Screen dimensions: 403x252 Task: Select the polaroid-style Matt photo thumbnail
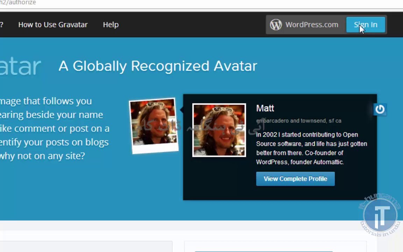click(154, 126)
